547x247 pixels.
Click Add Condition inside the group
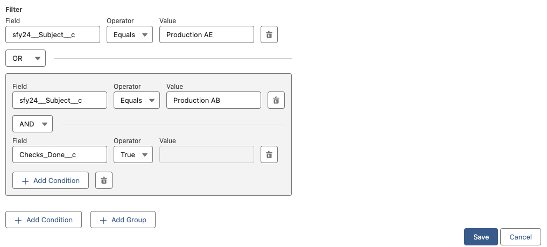pos(50,181)
